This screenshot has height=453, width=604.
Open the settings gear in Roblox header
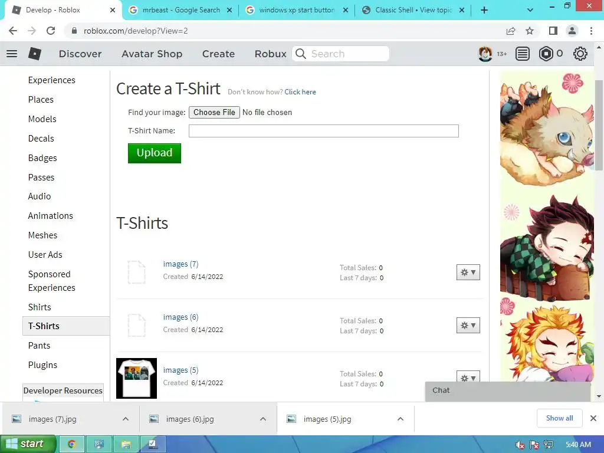pos(580,54)
